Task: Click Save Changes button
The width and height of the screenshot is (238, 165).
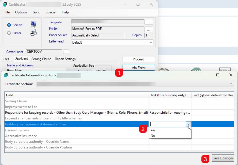Action: click(223, 158)
